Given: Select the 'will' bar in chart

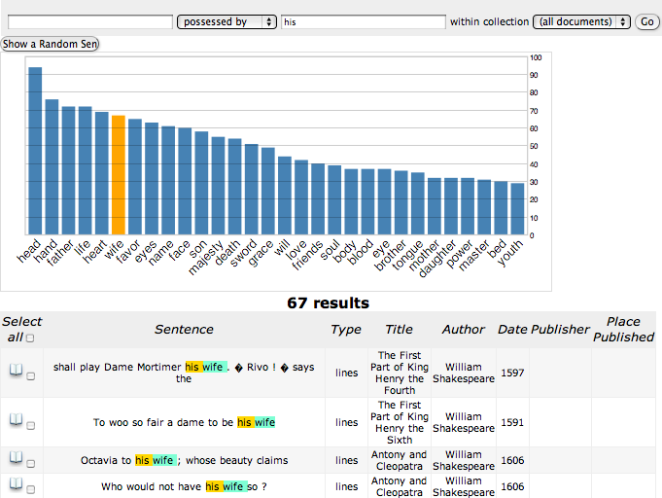Looking at the screenshot, I should click(x=285, y=196).
